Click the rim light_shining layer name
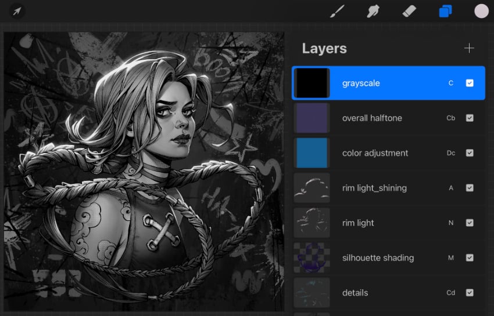 point(375,188)
